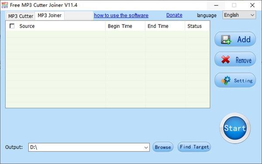
Task: Click the Find Target button
Action: (x=194, y=147)
